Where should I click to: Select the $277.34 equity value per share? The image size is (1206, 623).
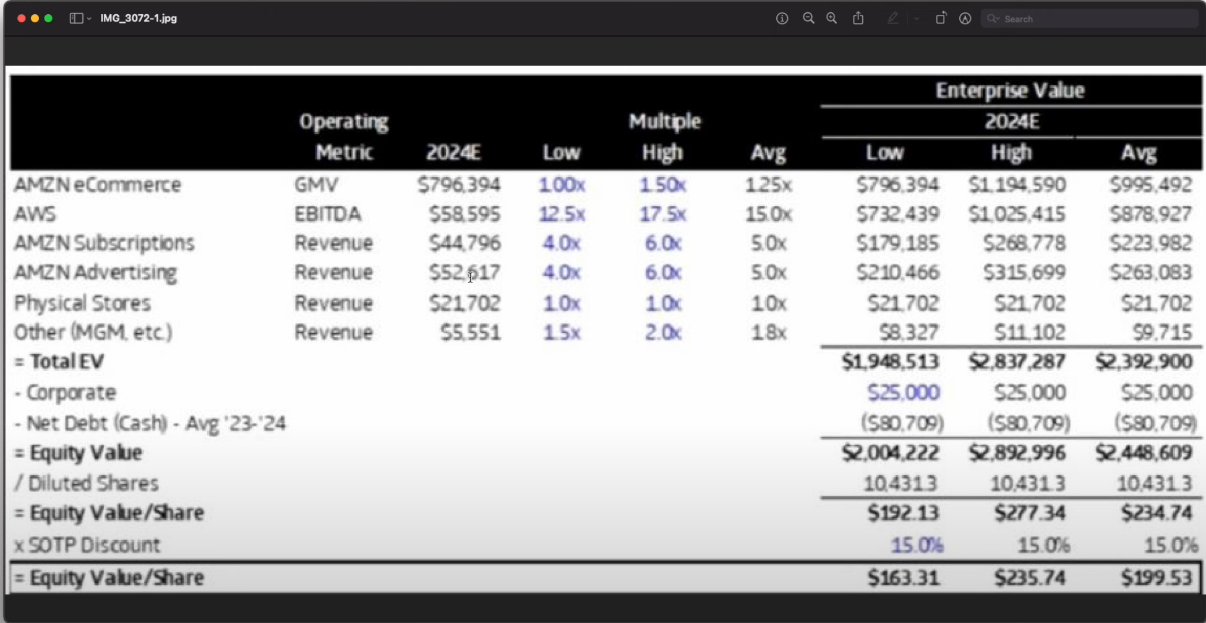click(x=1030, y=513)
